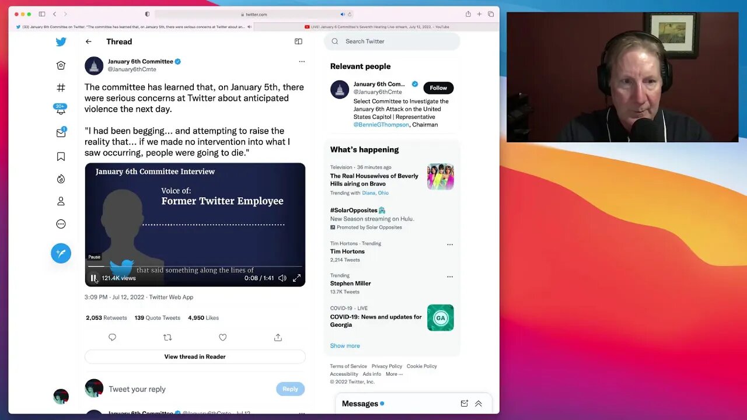Share the tweet with upload icon
Image resolution: width=747 pixels, height=420 pixels.
278,337
